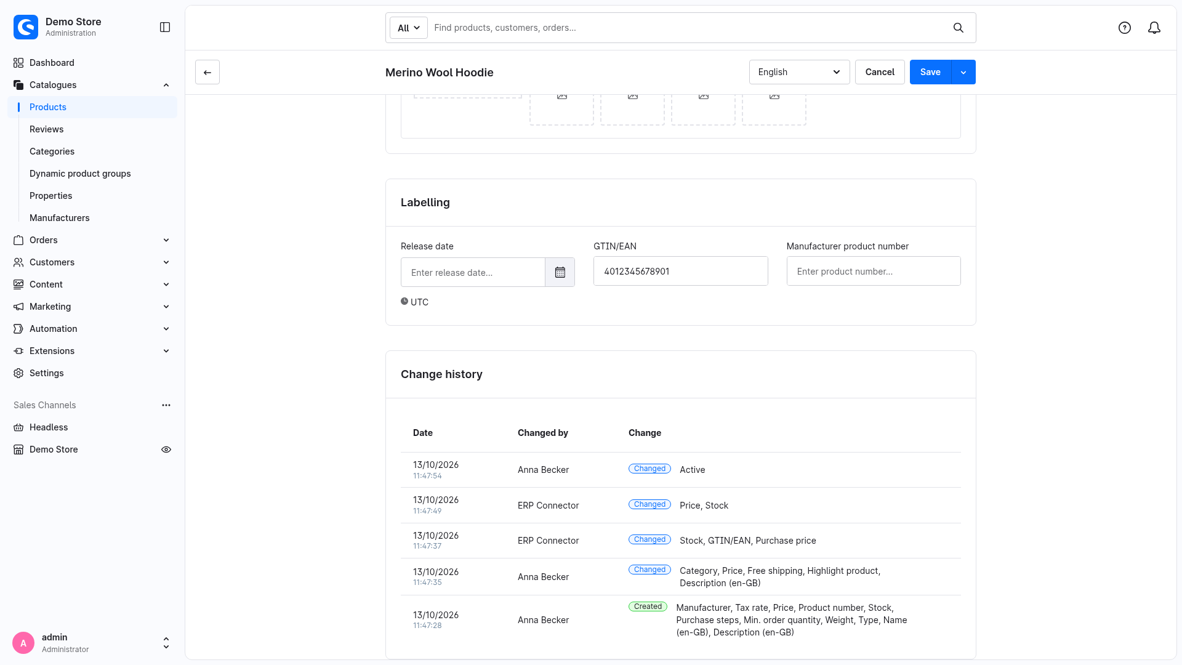Click the admin avatar icon
The height and width of the screenshot is (665, 1182).
pos(23,643)
